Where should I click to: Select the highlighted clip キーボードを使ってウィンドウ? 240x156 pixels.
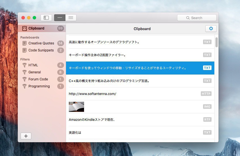click(x=140, y=68)
